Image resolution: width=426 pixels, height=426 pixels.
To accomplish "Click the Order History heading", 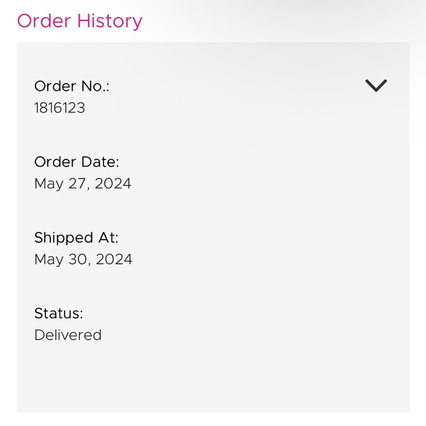I will click(80, 21).
